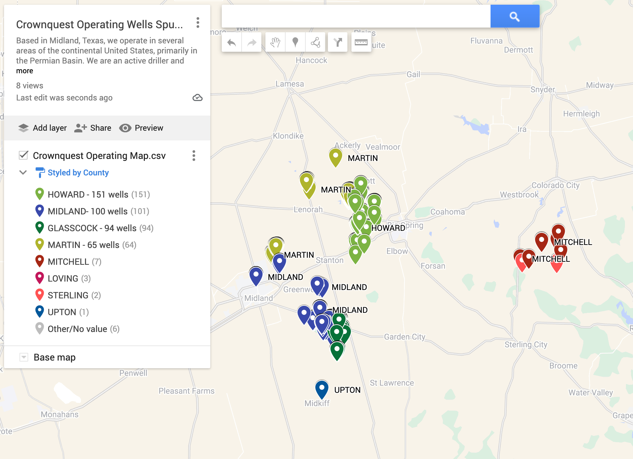Image resolution: width=633 pixels, height=459 pixels.
Task: Click the blue search button
Action: (515, 16)
